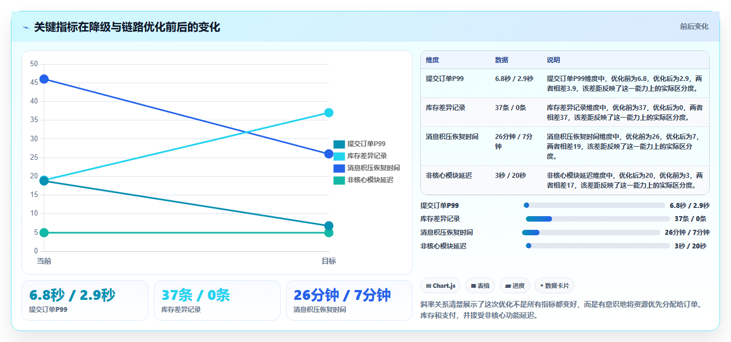Click the lightning icon beside the title
The width and height of the screenshot is (731, 342).
(x=26, y=27)
